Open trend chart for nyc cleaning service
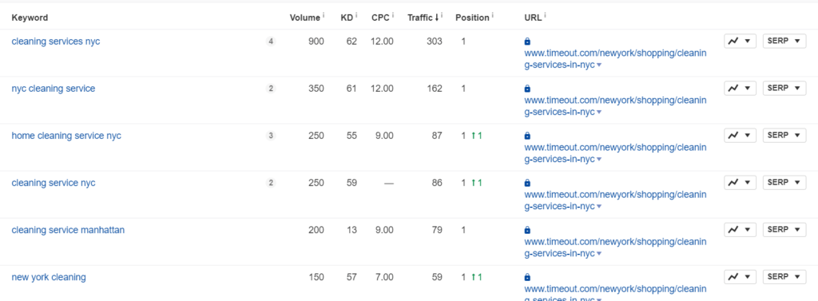The image size is (818, 301). 740,88
